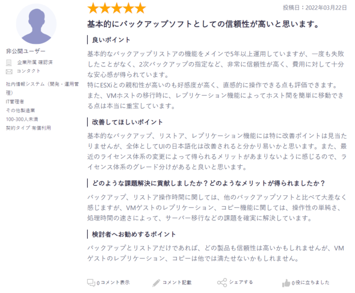
Task: Open the コンタクト link
Action: 28,71
